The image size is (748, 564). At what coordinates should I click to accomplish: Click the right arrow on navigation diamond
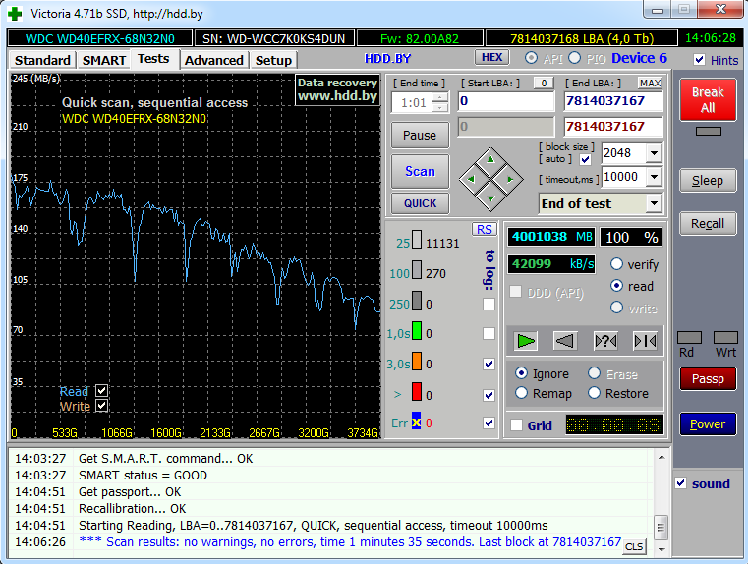pyautogui.click(x=509, y=179)
